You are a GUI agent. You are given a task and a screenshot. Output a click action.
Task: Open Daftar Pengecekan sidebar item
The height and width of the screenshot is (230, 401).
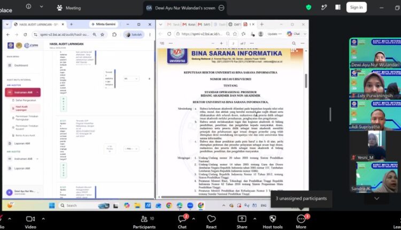(26, 100)
